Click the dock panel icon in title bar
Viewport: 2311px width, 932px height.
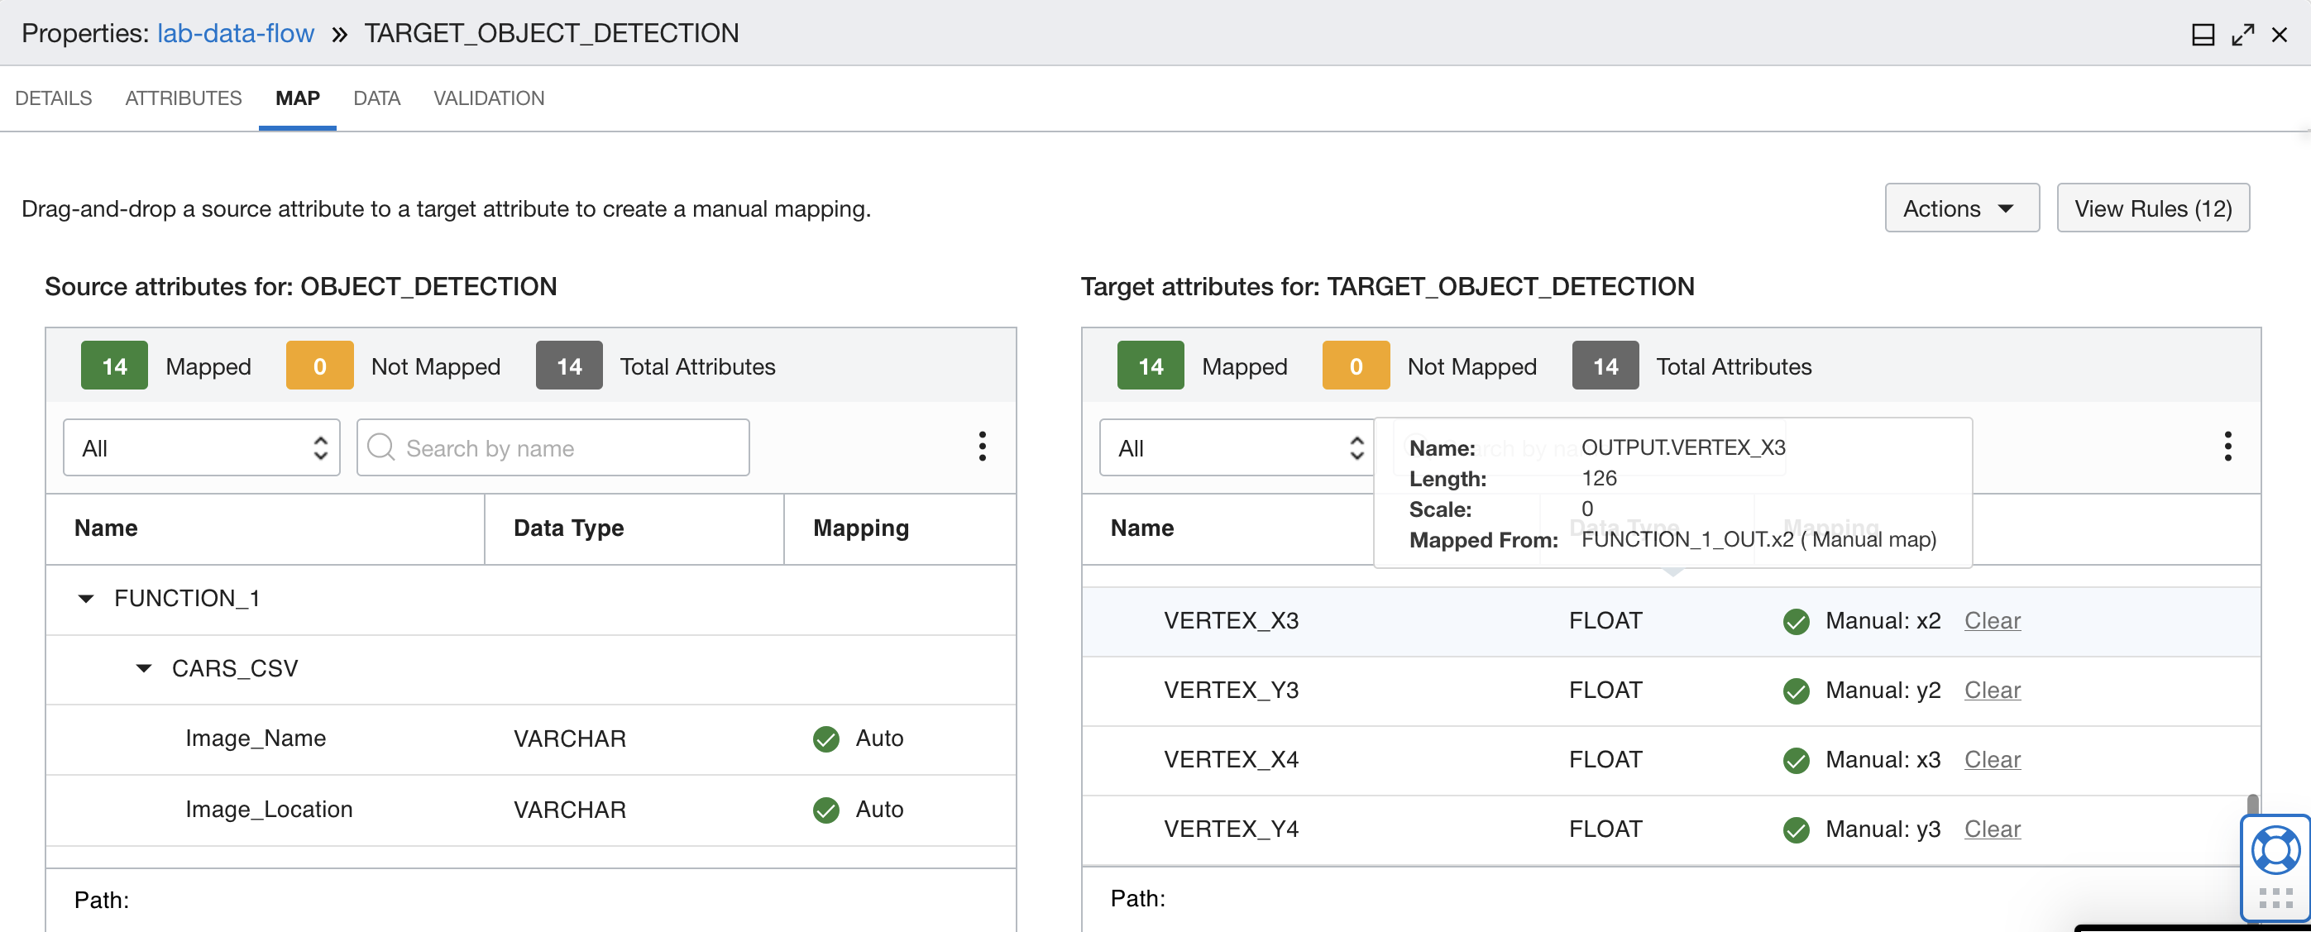[x=2203, y=35]
